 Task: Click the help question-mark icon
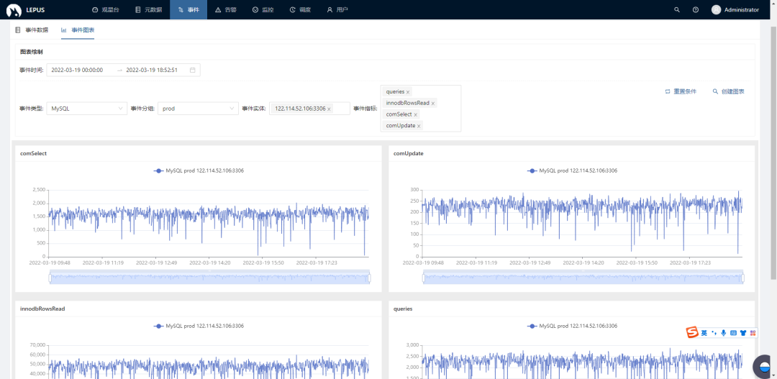pyautogui.click(x=696, y=10)
